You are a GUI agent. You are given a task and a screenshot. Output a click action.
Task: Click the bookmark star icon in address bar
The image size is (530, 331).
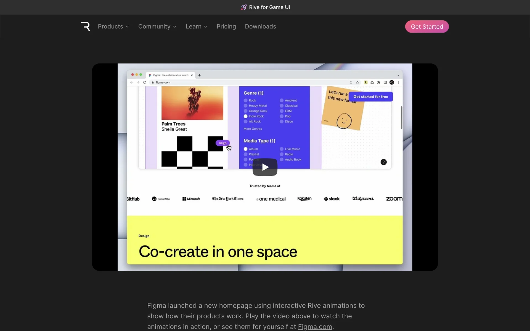point(357,82)
